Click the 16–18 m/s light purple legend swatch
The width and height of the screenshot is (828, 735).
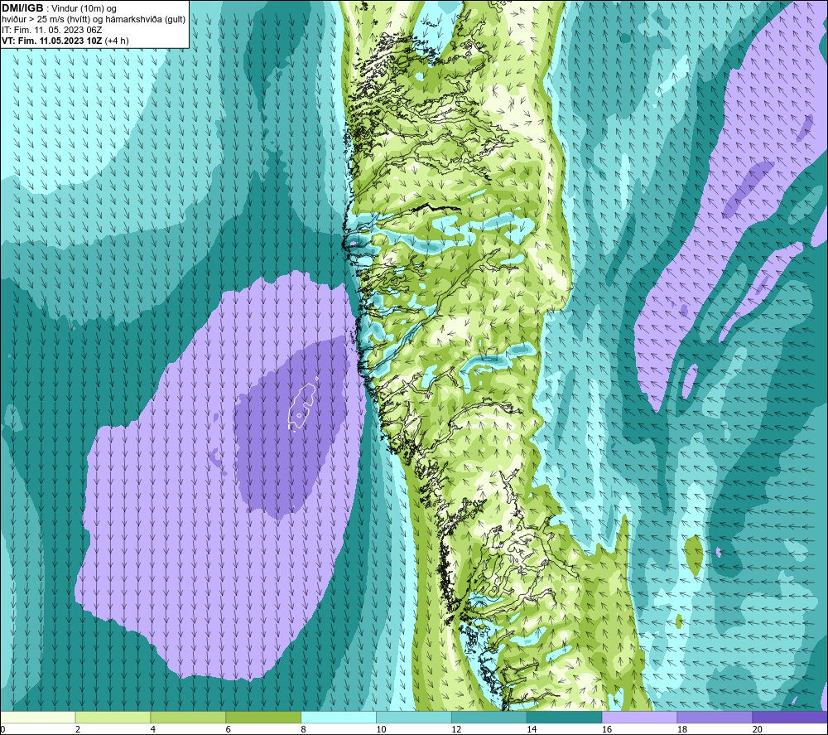(639, 717)
